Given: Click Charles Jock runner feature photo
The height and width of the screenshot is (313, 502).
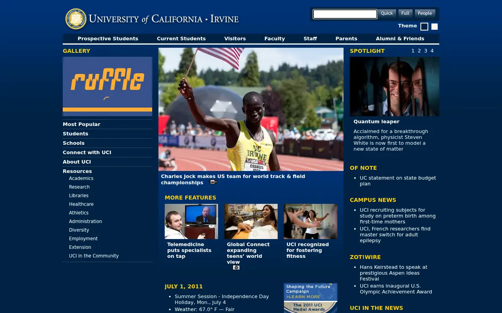Looking at the screenshot, I should [251, 110].
